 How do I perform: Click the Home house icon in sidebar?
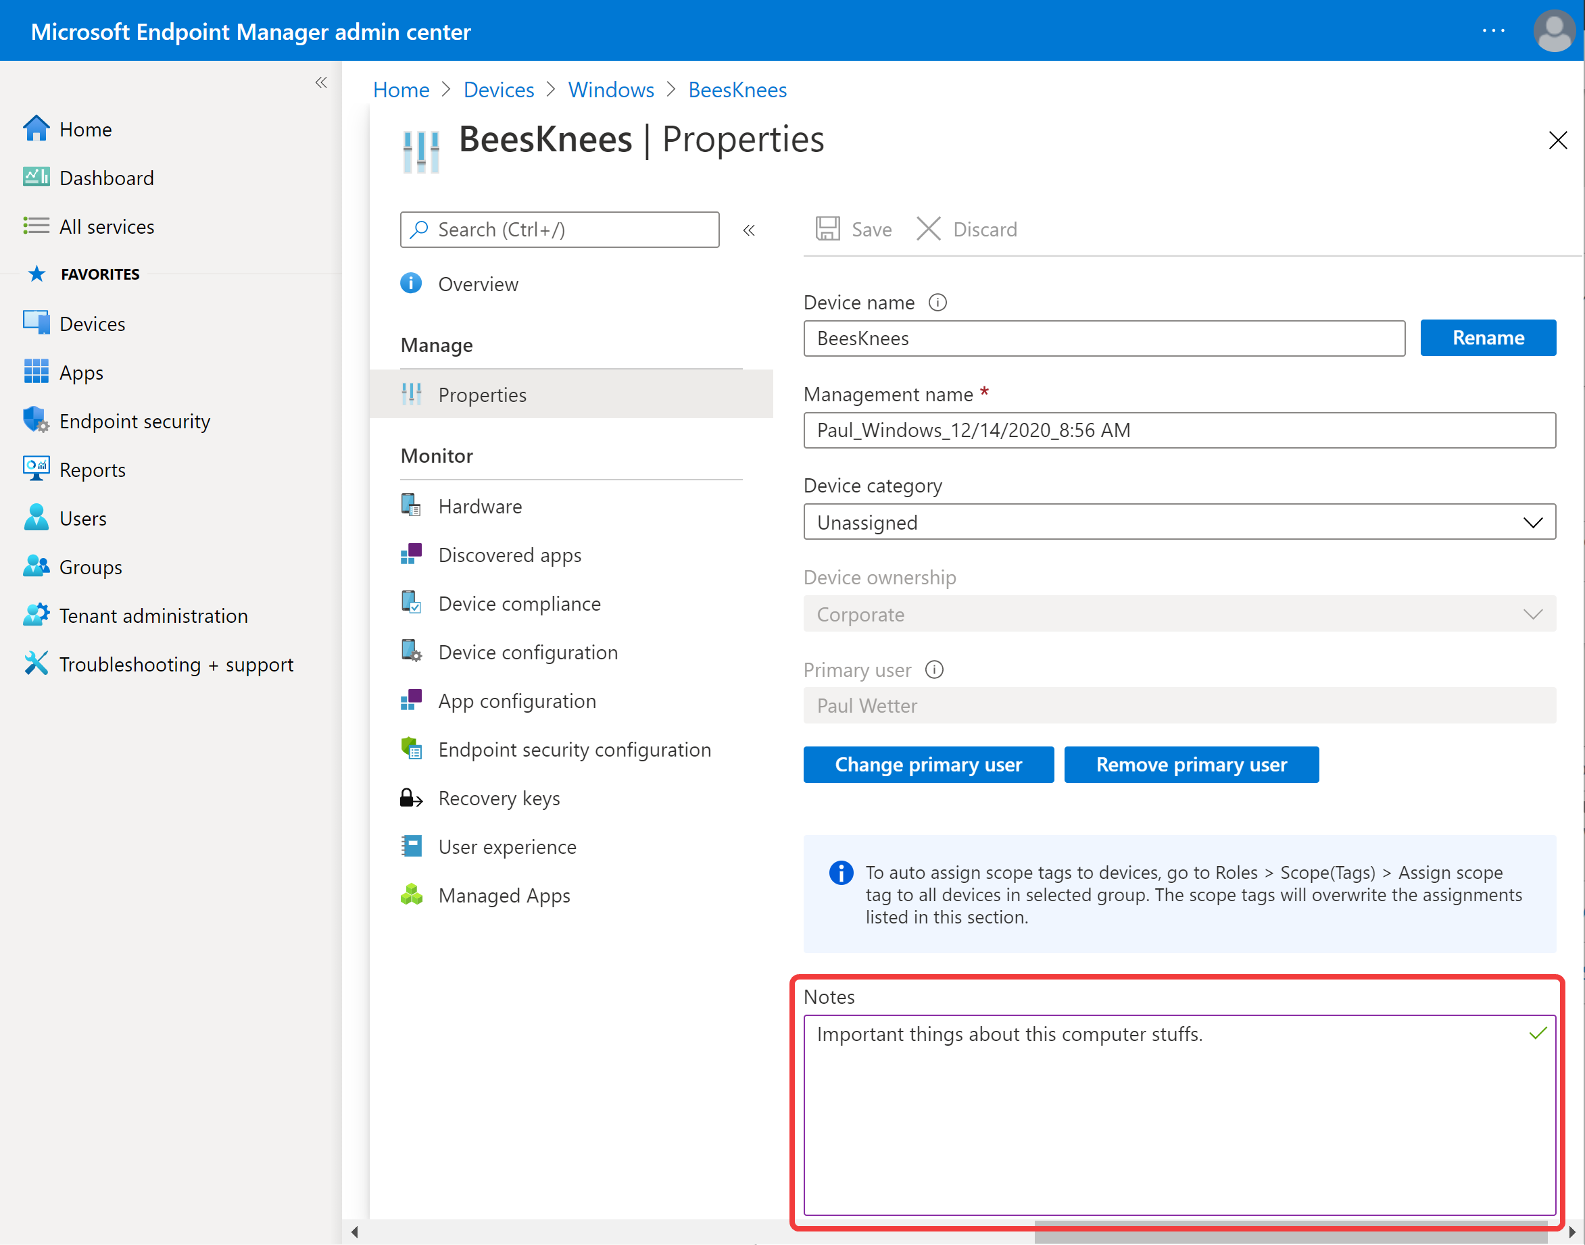(36, 129)
